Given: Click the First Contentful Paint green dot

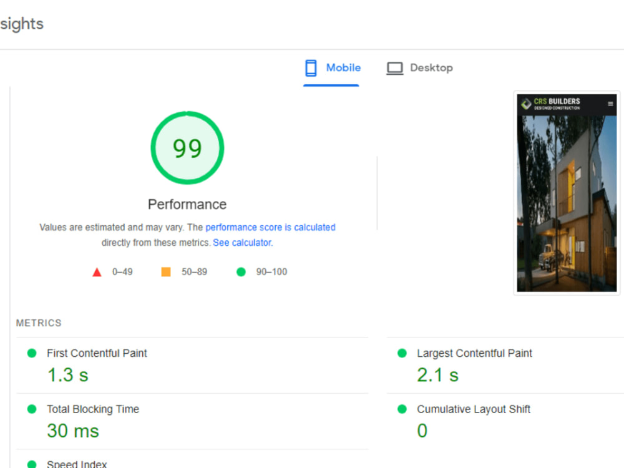Looking at the screenshot, I should tap(32, 353).
